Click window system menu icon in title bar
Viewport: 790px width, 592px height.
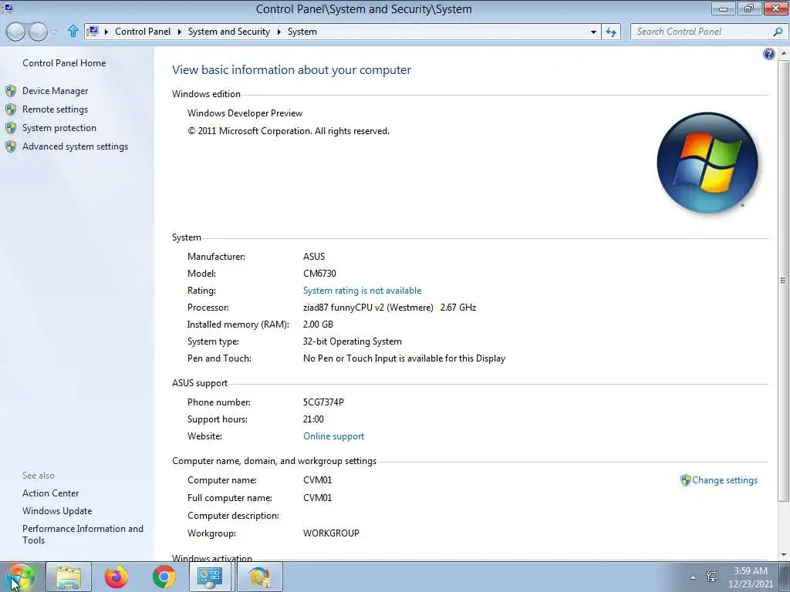[7, 8]
